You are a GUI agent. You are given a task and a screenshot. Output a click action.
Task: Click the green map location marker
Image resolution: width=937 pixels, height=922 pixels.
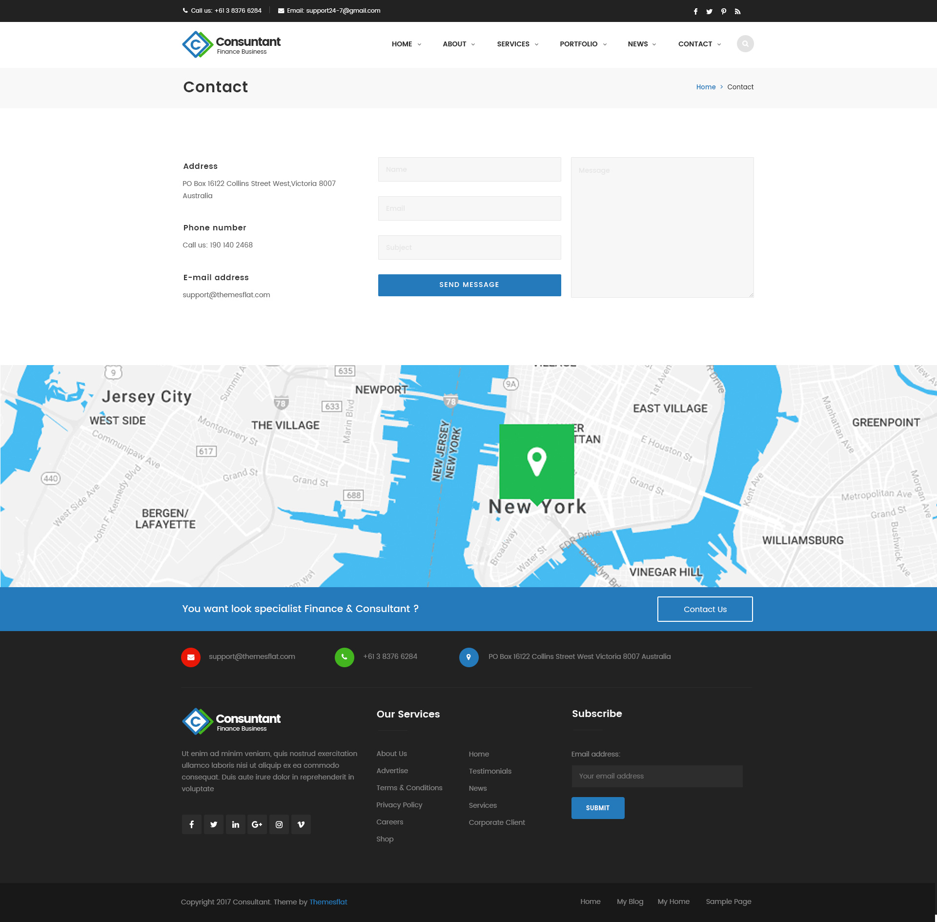[536, 462]
